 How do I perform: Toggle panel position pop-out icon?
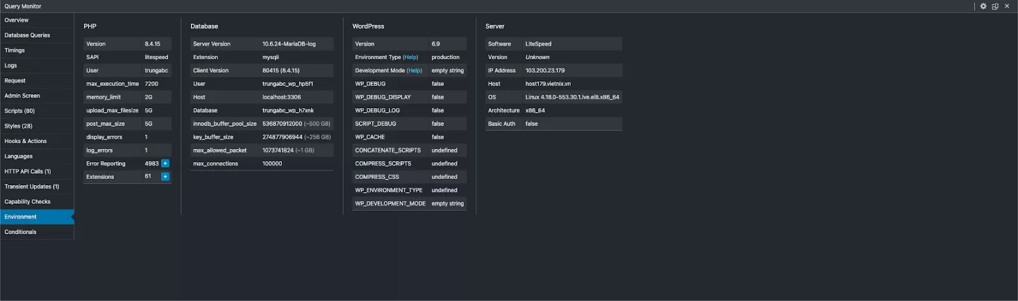[995, 6]
